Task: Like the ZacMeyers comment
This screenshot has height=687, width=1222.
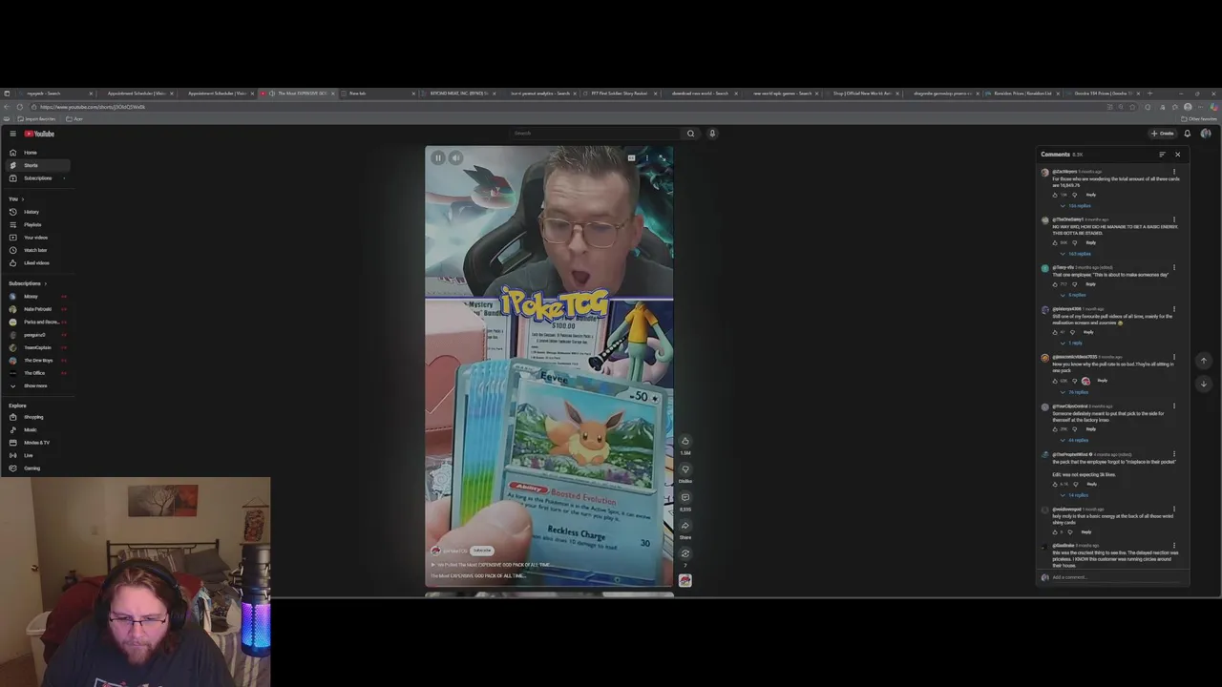Action: (x=1055, y=195)
